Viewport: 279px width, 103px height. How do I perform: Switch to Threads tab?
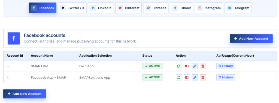[156, 8]
